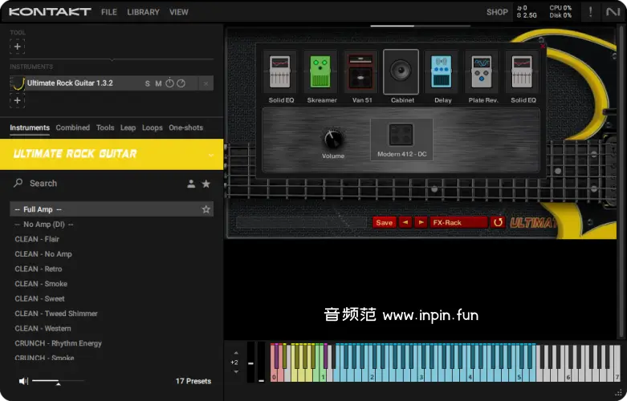The image size is (627, 401).
Task: Select the Delay pedal effect
Action: tap(442, 72)
